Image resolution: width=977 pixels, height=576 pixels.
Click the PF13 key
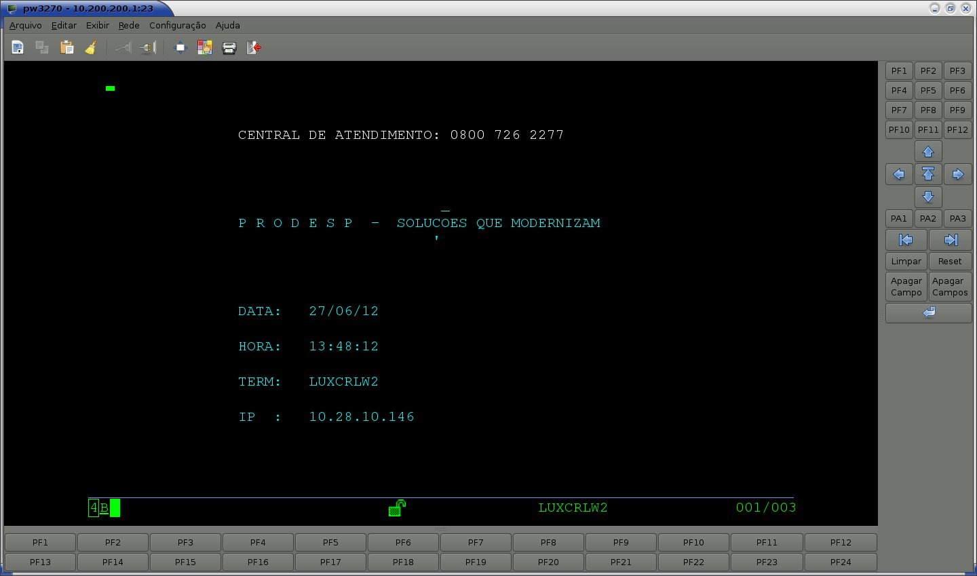pyautogui.click(x=40, y=562)
